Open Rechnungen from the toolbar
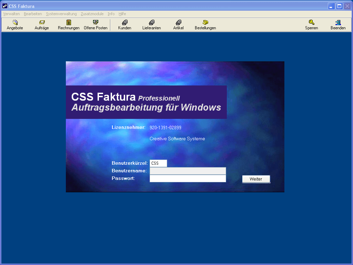This screenshot has width=353, height=265. [x=69, y=25]
